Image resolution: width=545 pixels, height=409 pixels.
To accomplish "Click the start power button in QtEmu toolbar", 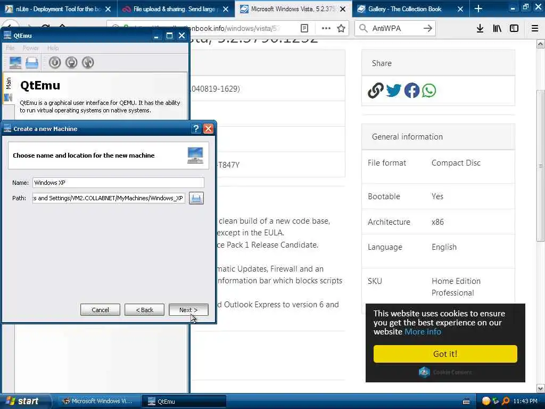I will point(55,63).
